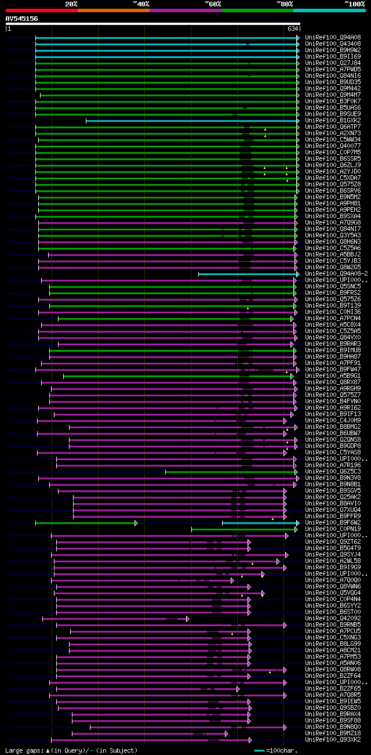Select the UniRef100_Q8RW08 label
The width and height of the screenshot is (371, 755).
click(x=333, y=669)
